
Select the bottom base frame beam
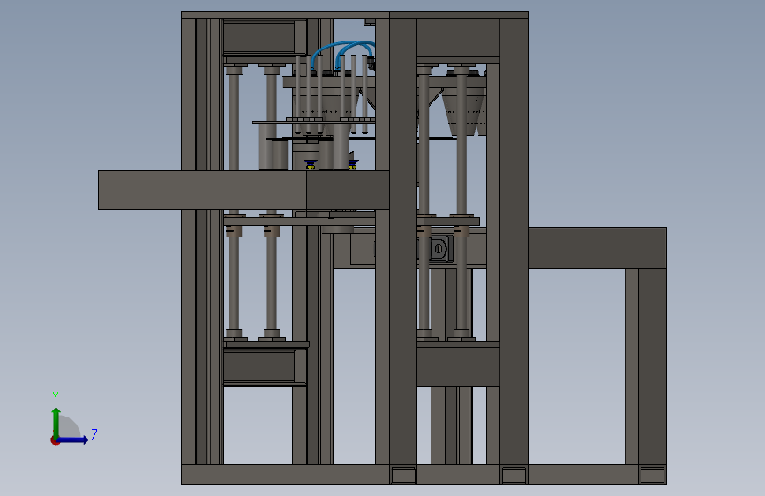coord(424,475)
